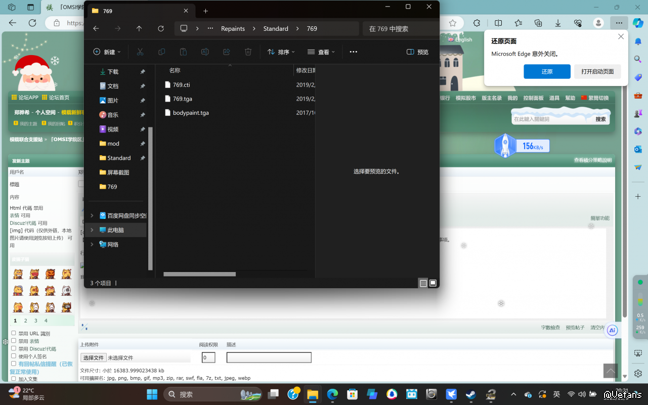Open the Steam icon in the taskbar
Screen dimensions: 648x405
coord(471,394)
